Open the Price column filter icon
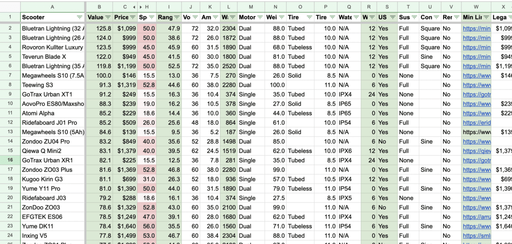Viewport: 512px width, 244px height. 133,17
